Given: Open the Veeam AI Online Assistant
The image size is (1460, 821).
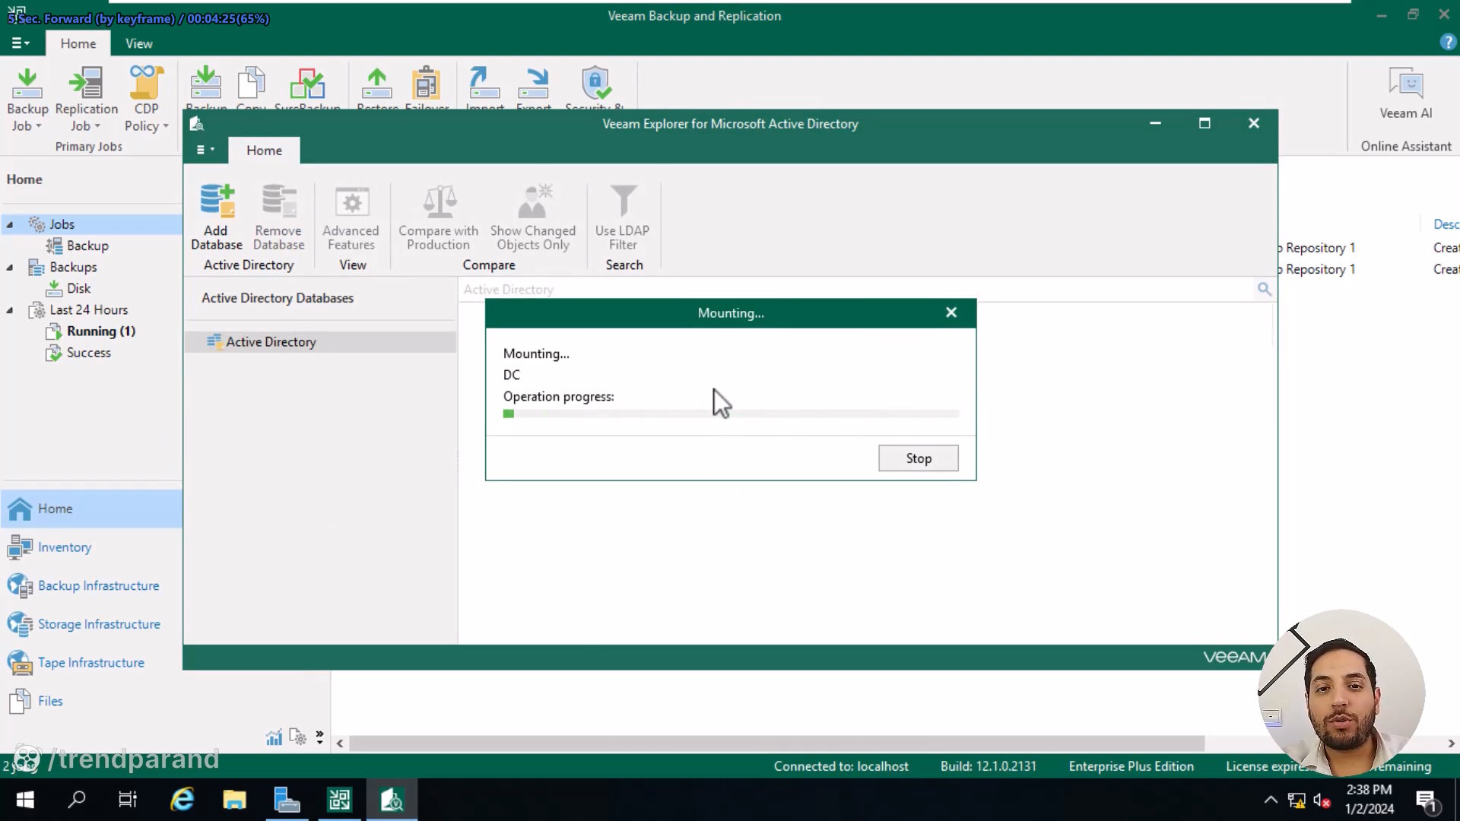Looking at the screenshot, I should 1405,95.
